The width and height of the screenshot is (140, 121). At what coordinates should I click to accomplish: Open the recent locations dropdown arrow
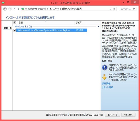[14, 9]
